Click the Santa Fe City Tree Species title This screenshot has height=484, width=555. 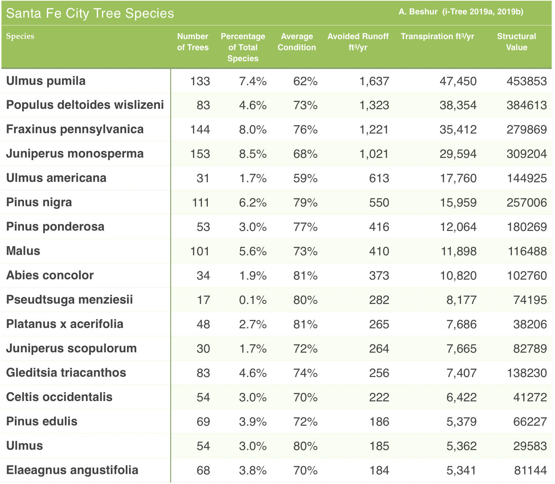click(x=90, y=13)
